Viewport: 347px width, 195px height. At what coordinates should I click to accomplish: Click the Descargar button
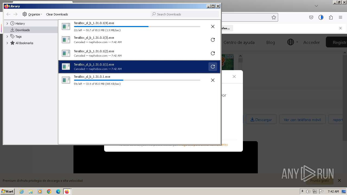pos(261,119)
